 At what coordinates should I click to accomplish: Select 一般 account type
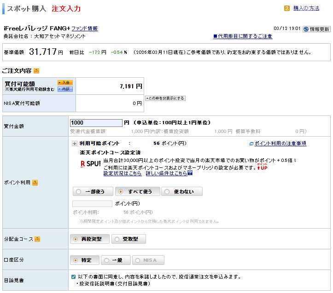click(x=116, y=260)
